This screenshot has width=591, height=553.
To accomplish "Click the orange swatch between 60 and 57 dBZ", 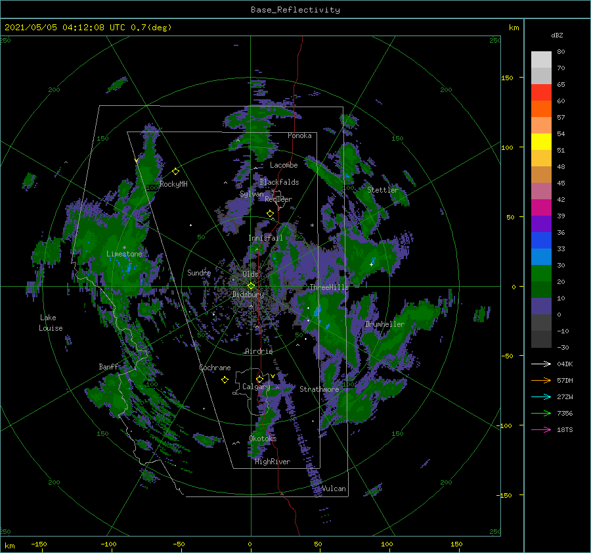I will [541, 109].
